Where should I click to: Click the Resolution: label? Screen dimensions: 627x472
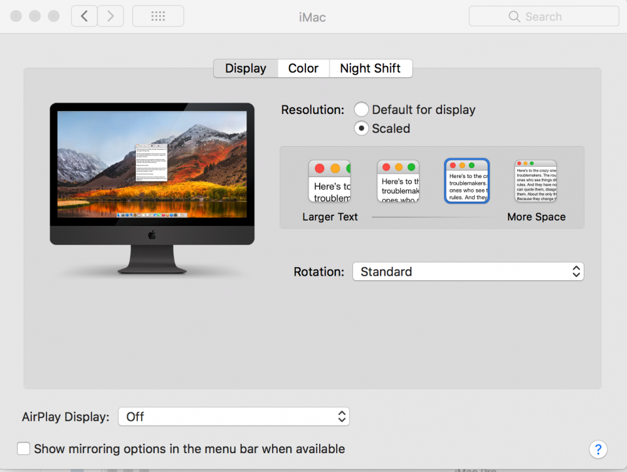coord(313,110)
